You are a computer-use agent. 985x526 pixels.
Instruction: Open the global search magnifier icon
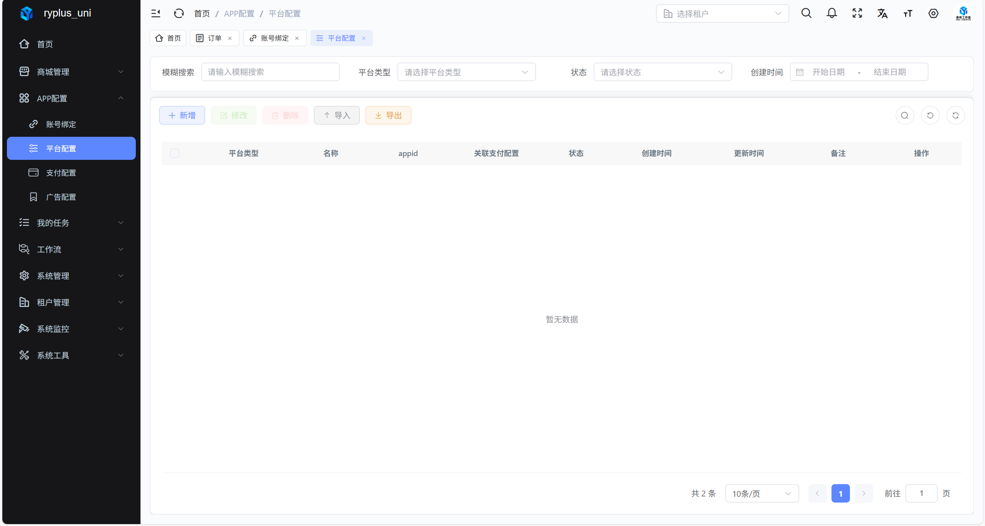click(806, 13)
